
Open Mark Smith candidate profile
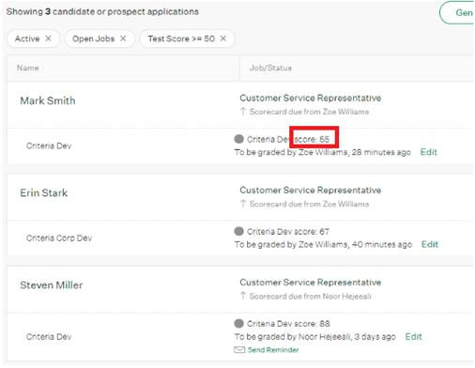48,100
